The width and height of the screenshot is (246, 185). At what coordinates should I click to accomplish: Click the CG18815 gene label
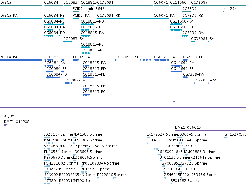click(89, 3)
